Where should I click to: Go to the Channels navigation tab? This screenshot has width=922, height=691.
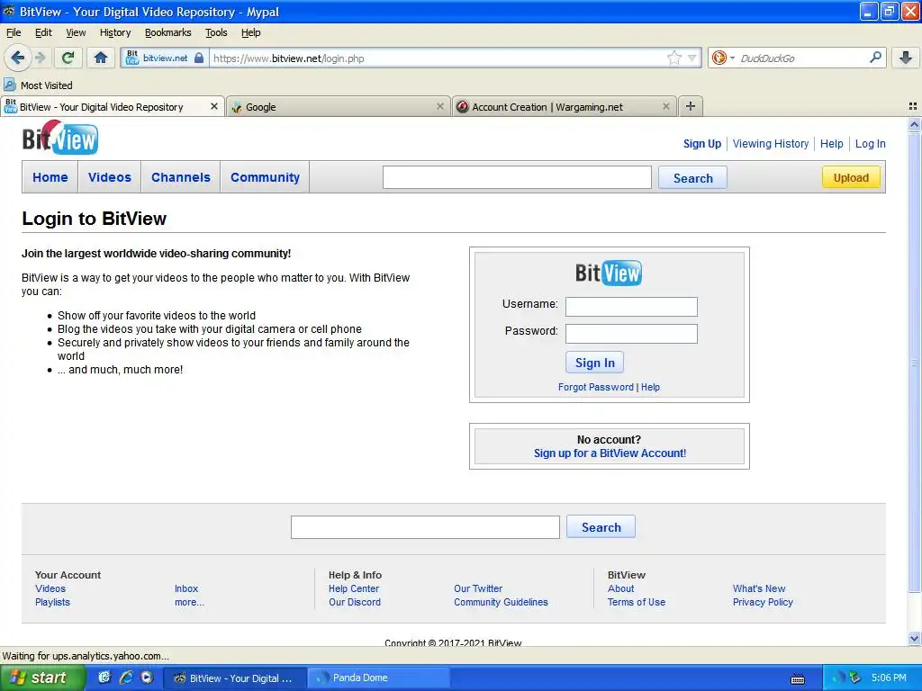click(180, 177)
